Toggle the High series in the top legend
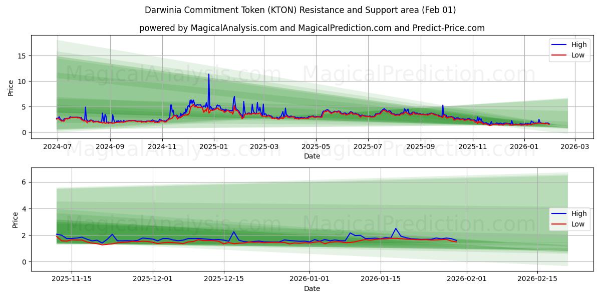This screenshot has width=601, height=300. pos(573,44)
